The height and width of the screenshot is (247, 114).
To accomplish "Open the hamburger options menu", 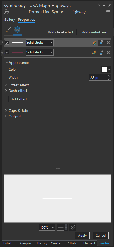I will pos(108,12).
